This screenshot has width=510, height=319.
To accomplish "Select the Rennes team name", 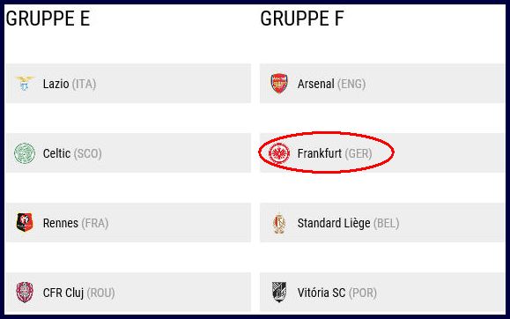I will point(61,223).
